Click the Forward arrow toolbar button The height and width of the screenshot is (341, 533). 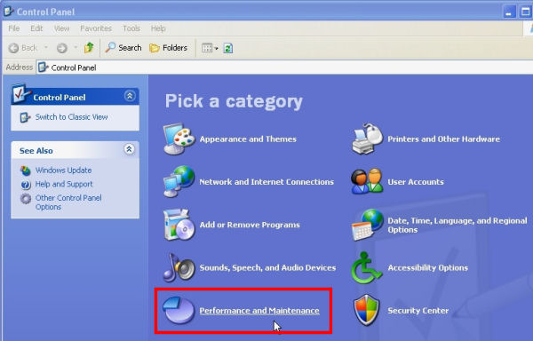point(62,48)
